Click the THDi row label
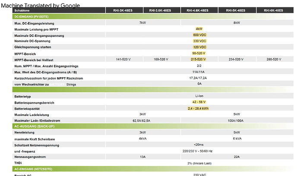298x176 pixels. pos(18,163)
